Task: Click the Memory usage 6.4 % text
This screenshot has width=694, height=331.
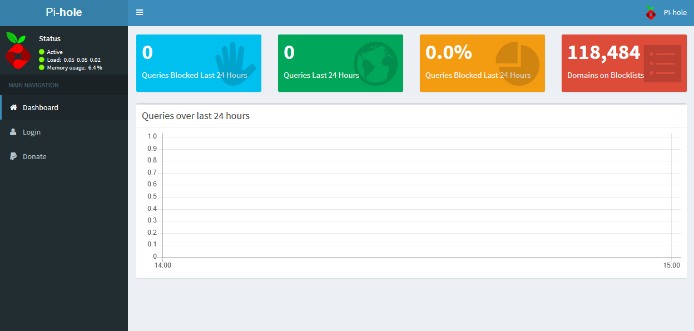Action: coord(75,67)
